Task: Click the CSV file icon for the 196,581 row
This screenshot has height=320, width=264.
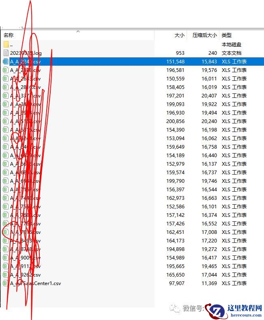Action: point(5,70)
